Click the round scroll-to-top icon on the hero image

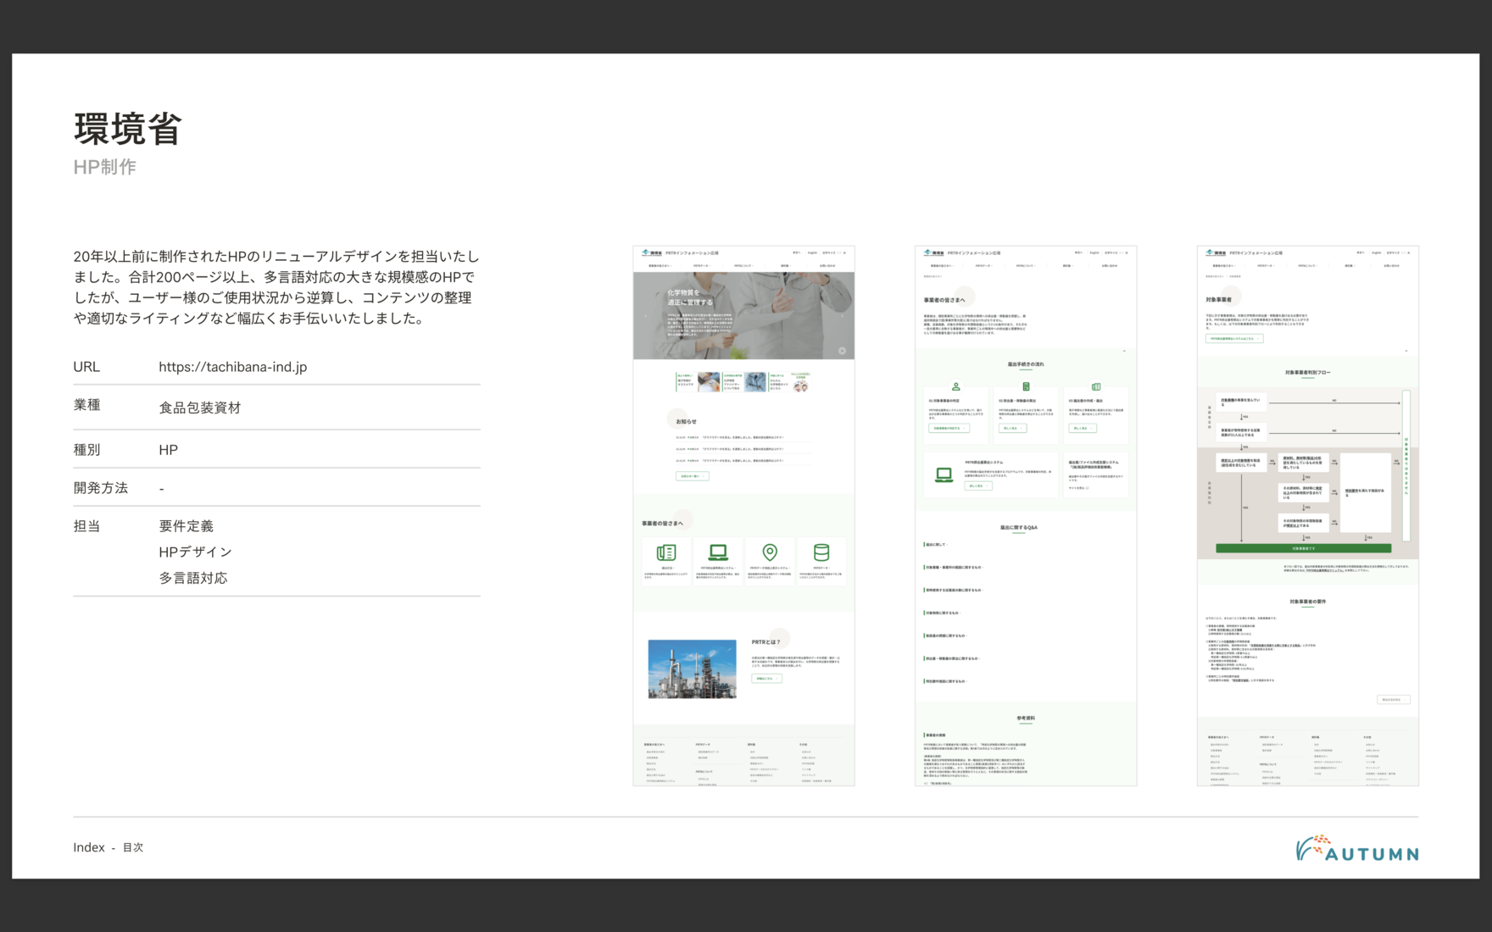click(842, 350)
